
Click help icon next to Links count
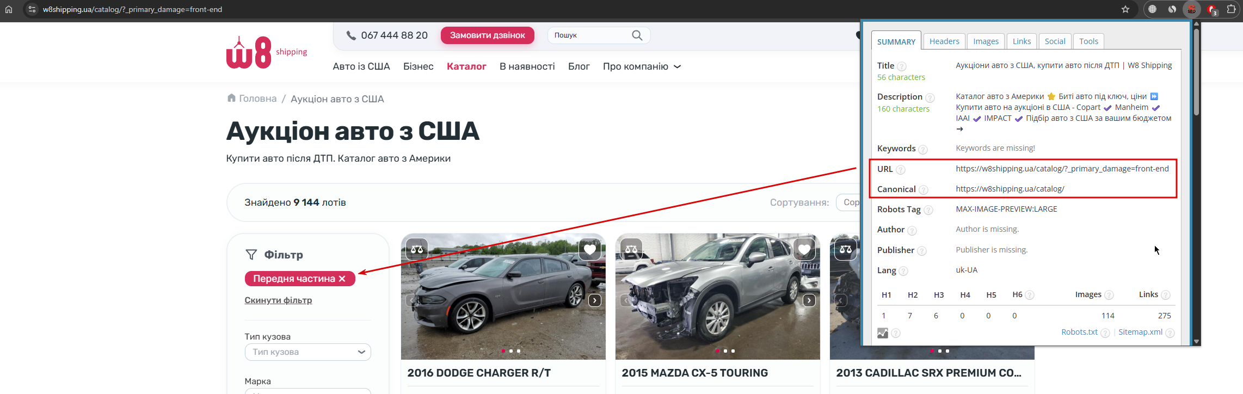point(1166,295)
